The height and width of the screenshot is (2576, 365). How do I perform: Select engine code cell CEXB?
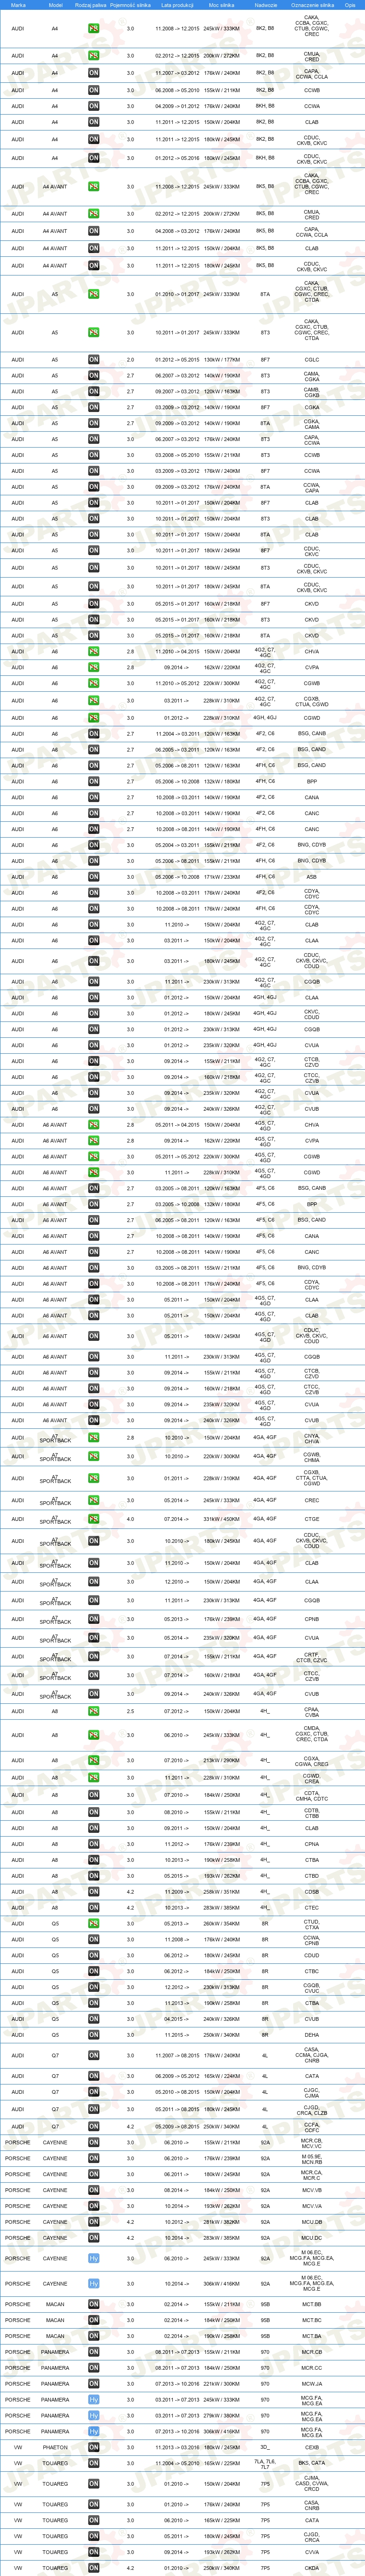coord(312,2447)
